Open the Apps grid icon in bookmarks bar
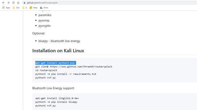This screenshot has height=110, width=197. (x=3, y=8)
